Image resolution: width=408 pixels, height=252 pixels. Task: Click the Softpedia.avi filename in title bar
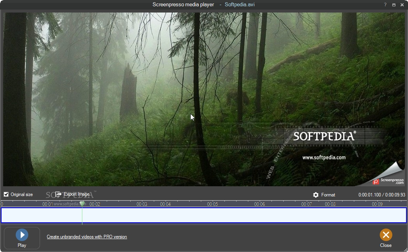point(240,4)
